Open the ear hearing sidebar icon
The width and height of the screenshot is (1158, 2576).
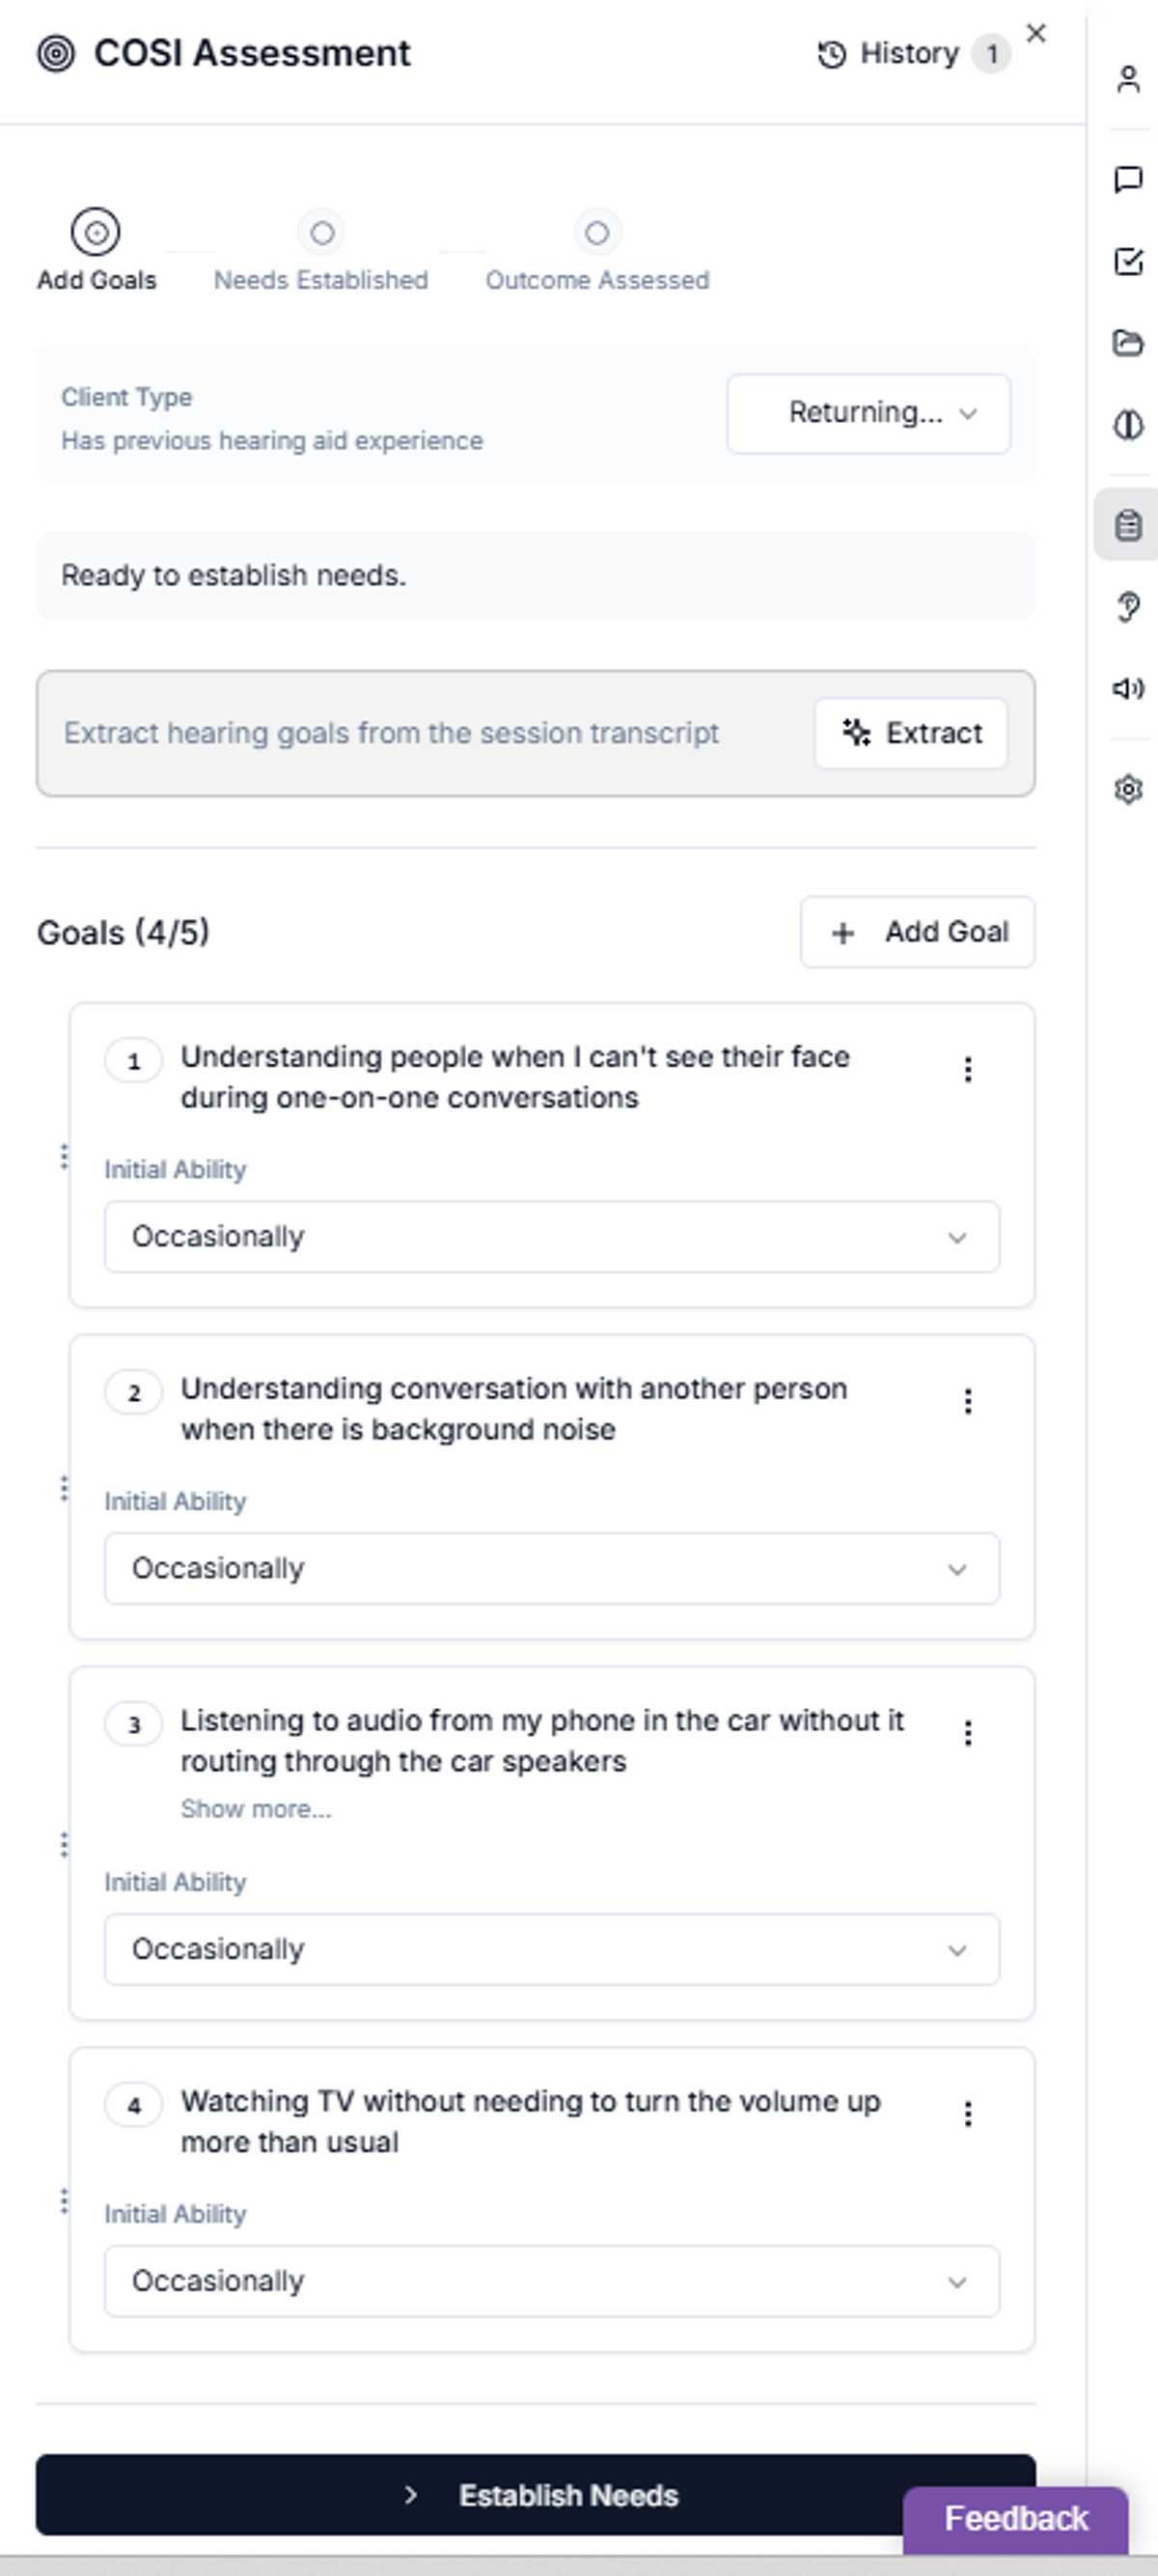1128,606
